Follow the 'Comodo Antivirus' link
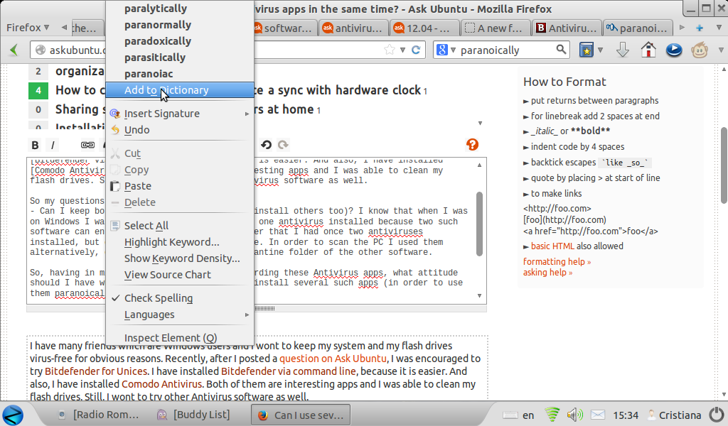 click(x=161, y=384)
